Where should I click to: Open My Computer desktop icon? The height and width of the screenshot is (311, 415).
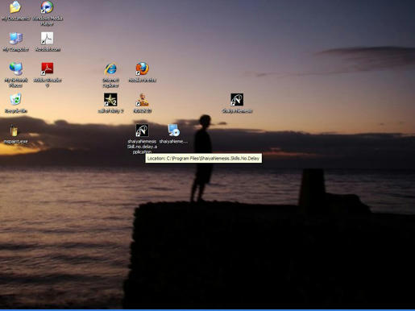(x=16, y=39)
